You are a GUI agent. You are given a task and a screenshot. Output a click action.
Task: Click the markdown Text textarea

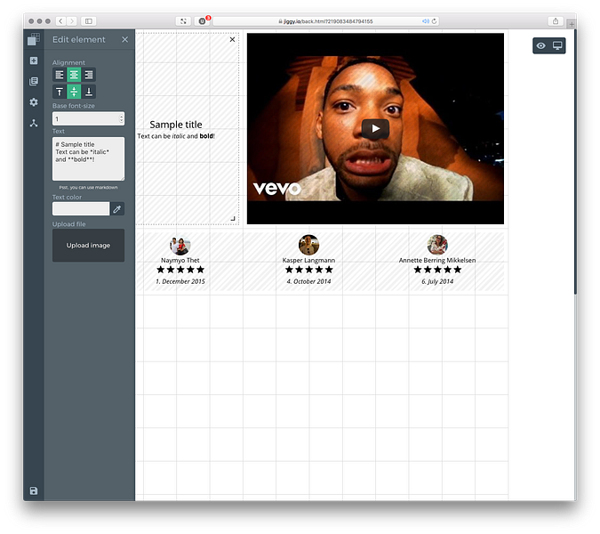click(88, 158)
